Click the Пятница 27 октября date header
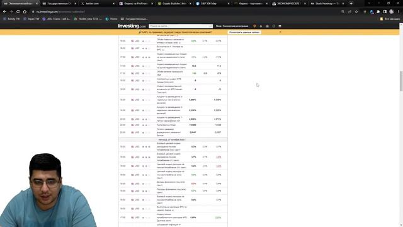403x227 pixels. click(173, 139)
